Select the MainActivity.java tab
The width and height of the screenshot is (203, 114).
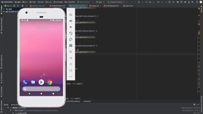78,6
